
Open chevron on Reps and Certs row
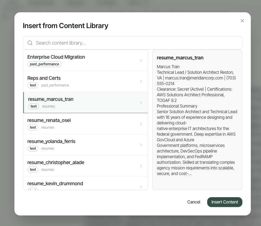141,82
